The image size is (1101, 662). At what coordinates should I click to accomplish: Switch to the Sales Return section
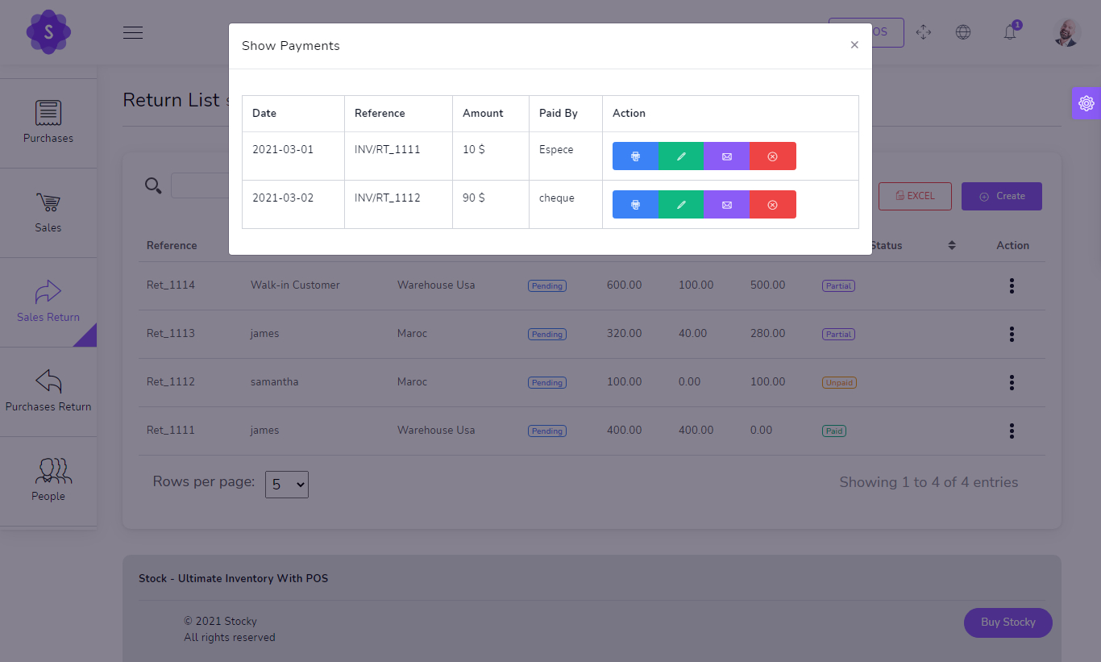pyautogui.click(x=48, y=301)
